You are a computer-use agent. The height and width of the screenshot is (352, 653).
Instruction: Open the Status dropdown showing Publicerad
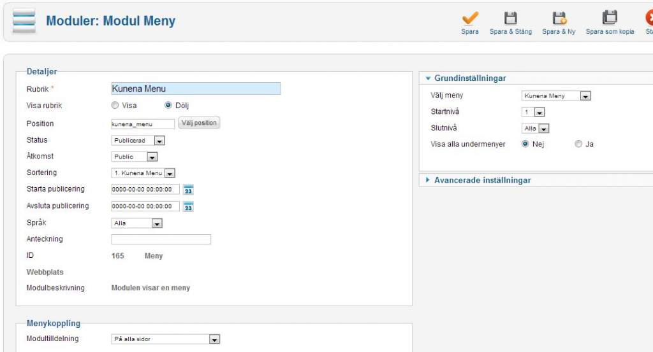click(138, 141)
